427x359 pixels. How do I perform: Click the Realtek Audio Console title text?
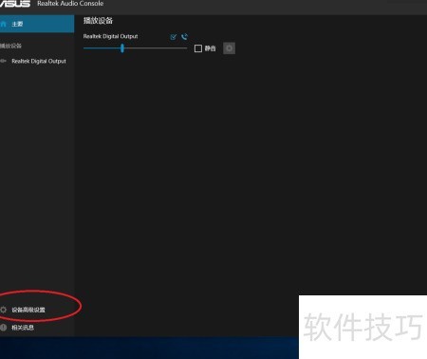pos(70,4)
